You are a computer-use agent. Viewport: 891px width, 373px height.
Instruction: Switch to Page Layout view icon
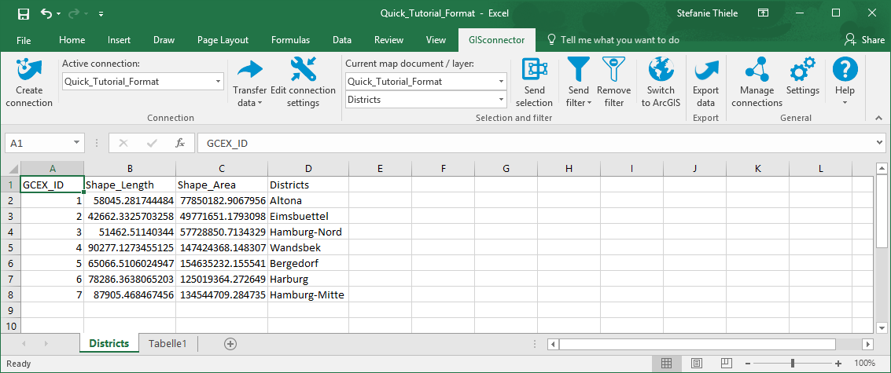tap(697, 363)
